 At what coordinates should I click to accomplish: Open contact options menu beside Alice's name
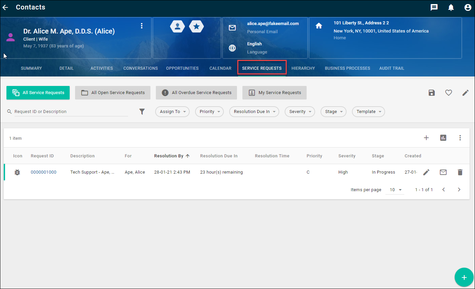(142, 26)
